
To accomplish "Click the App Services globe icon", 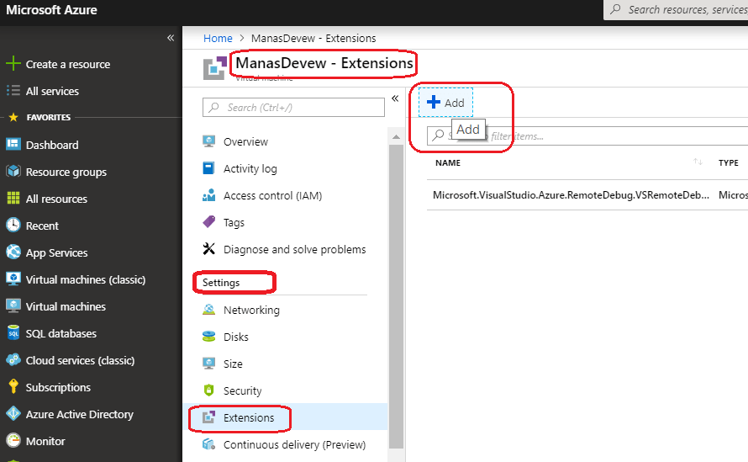I will click(x=13, y=252).
